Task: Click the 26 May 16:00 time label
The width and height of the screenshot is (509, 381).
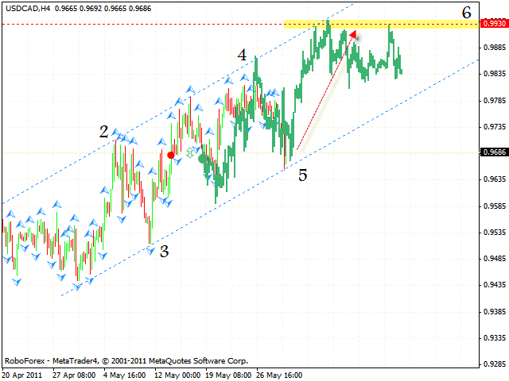Action: [x=285, y=374]
